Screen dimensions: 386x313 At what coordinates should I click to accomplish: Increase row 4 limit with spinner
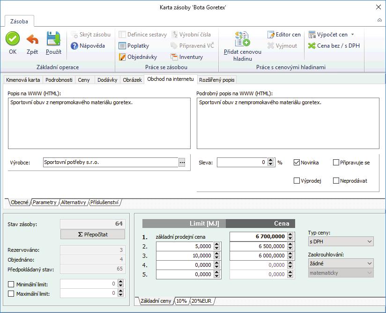pos(216,263)
